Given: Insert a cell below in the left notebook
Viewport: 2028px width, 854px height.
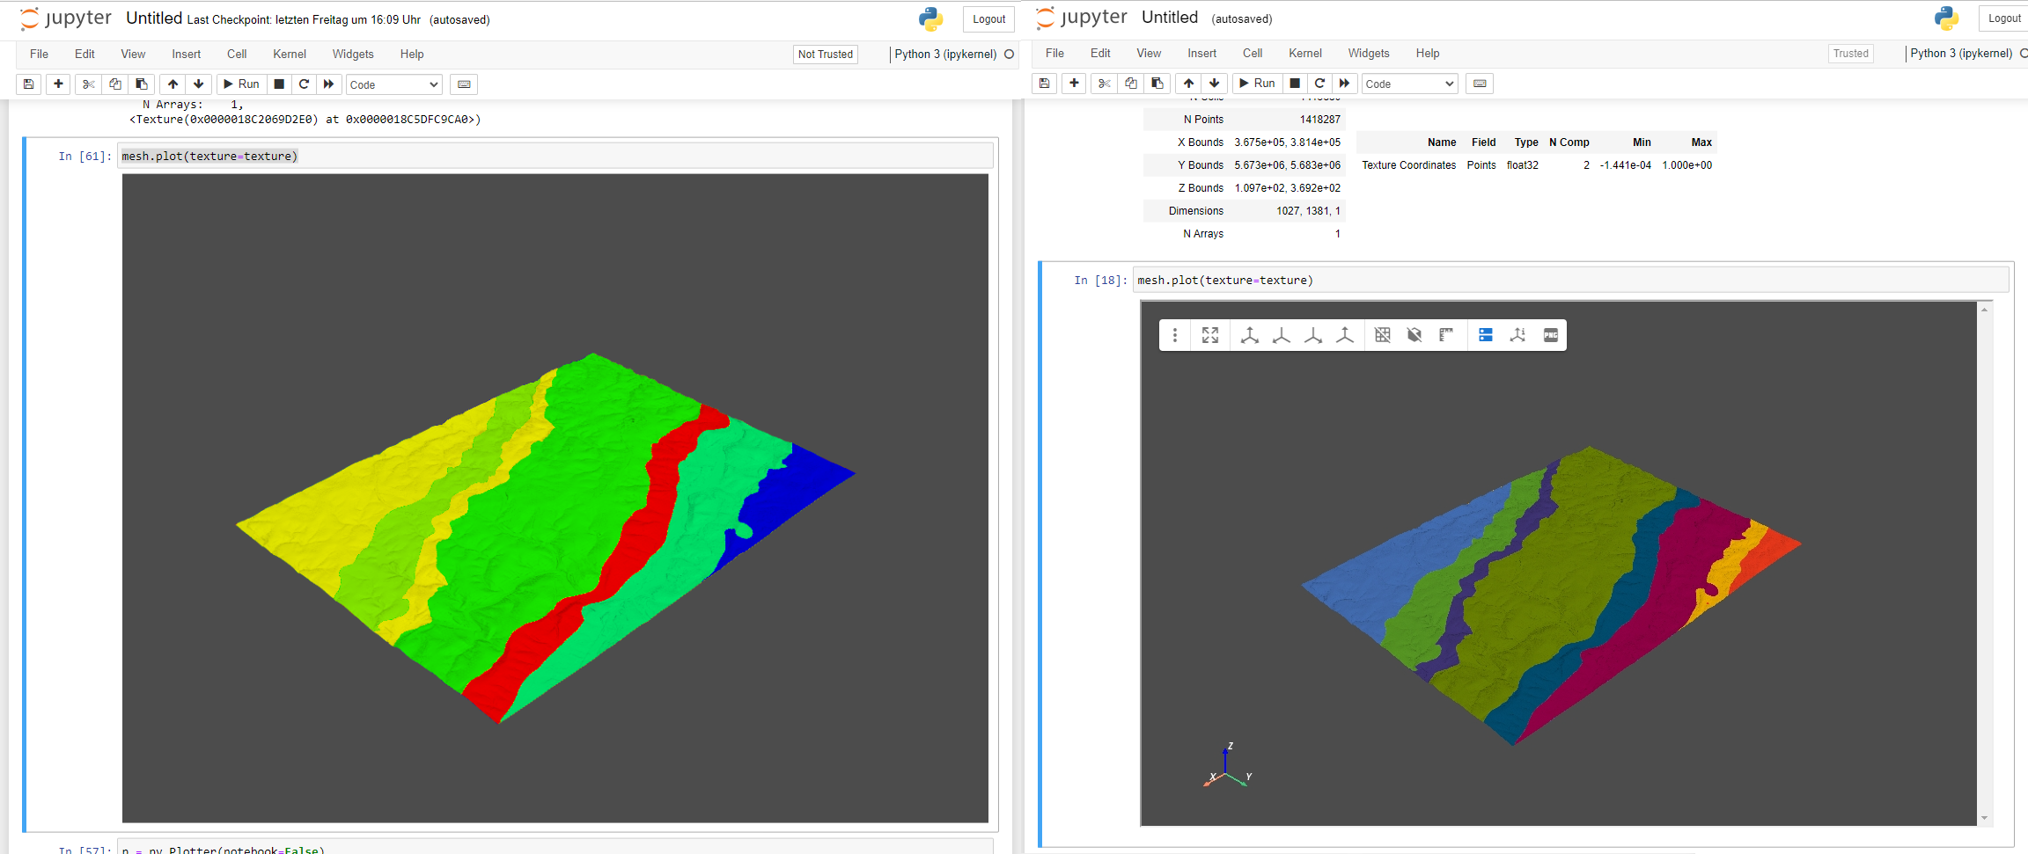Looking at the screenshot, I should coord(58,84).
